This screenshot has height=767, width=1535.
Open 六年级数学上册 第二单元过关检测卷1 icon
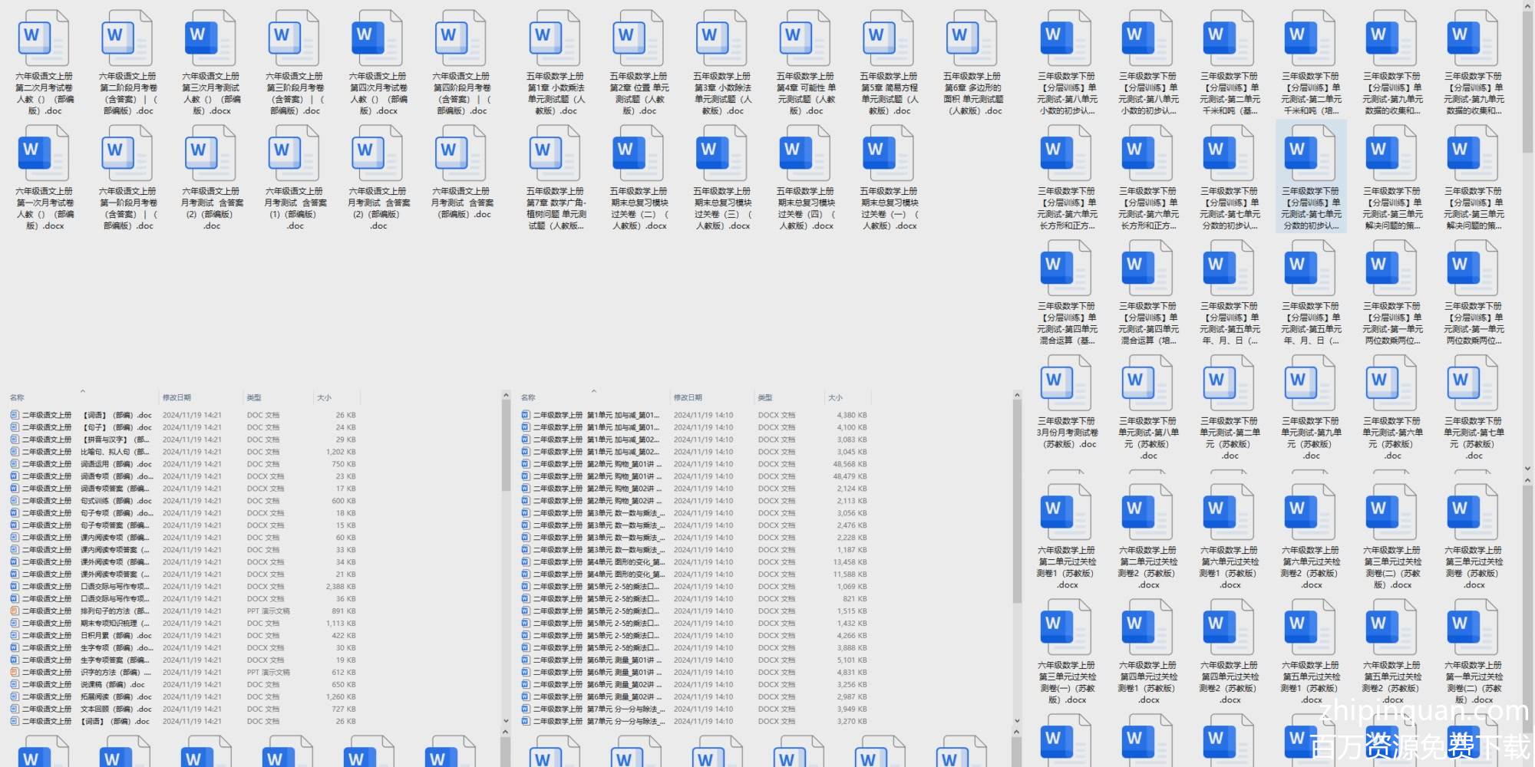coord(1066,512)
